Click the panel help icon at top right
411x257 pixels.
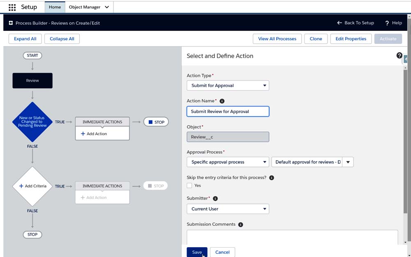(x=399, y=55)
